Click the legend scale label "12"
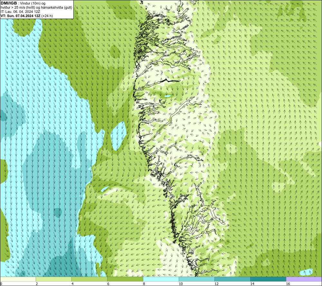Image resolution: width=322 pixels, height=286 pixels. coord(216,284)
